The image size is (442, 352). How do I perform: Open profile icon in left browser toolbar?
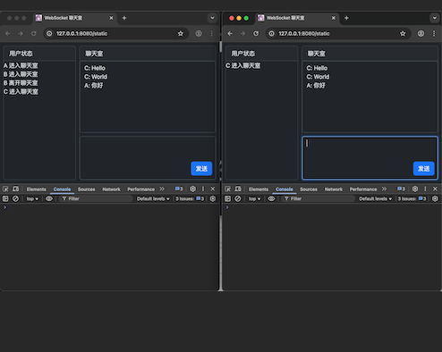click(x=199, y=33)
